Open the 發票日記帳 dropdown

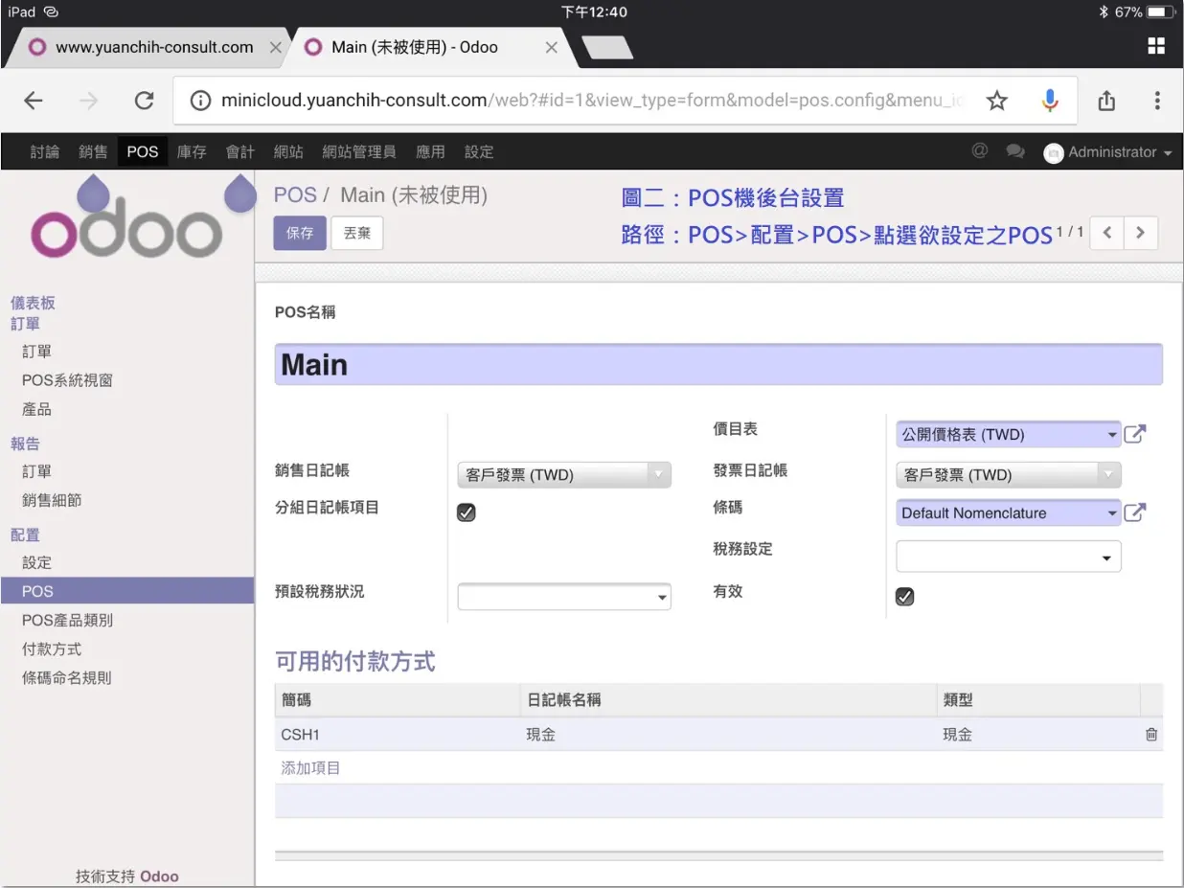(x=1009, y=475)
